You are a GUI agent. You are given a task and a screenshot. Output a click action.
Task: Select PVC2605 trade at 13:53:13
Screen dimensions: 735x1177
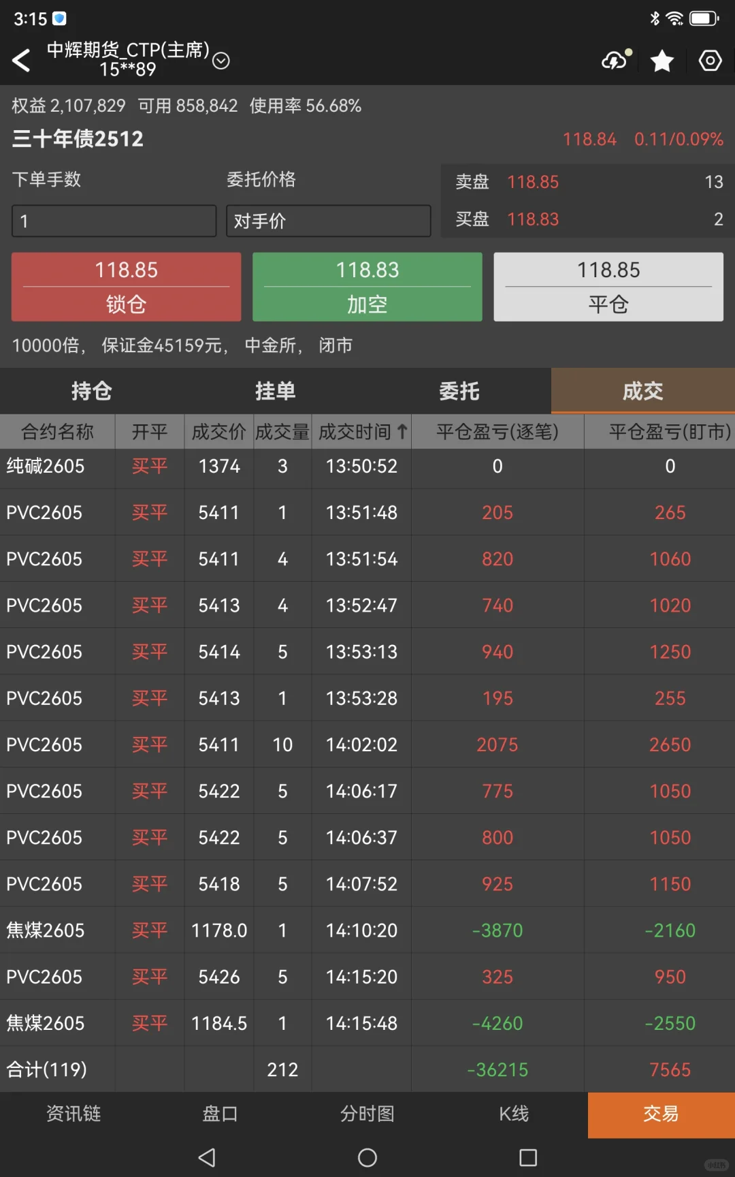click(367, 652)
